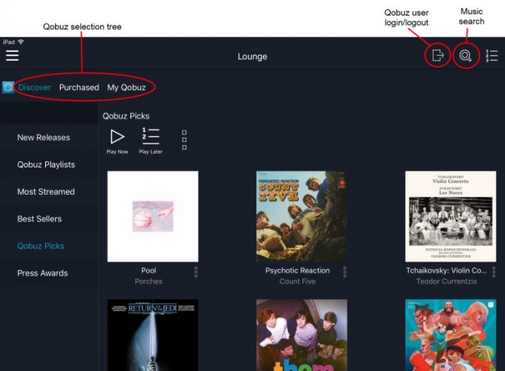Open the play queue list icon
Viewport: 505px width, 371px height.
coord(492,56)
